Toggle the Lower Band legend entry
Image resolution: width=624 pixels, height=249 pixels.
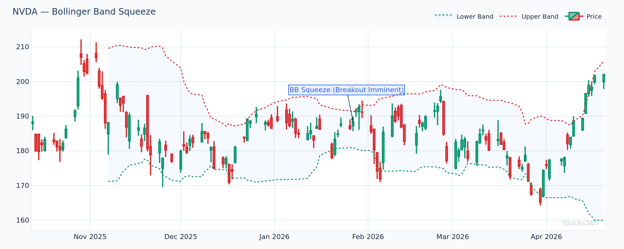pos(464,16)
